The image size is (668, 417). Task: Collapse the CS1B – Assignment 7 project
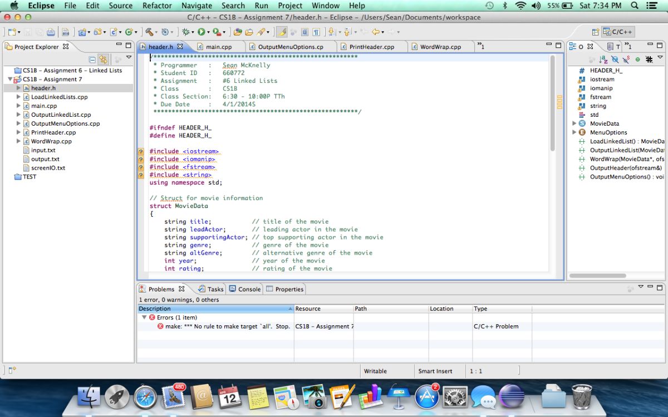pyautogui.click(x=10, y=80)
